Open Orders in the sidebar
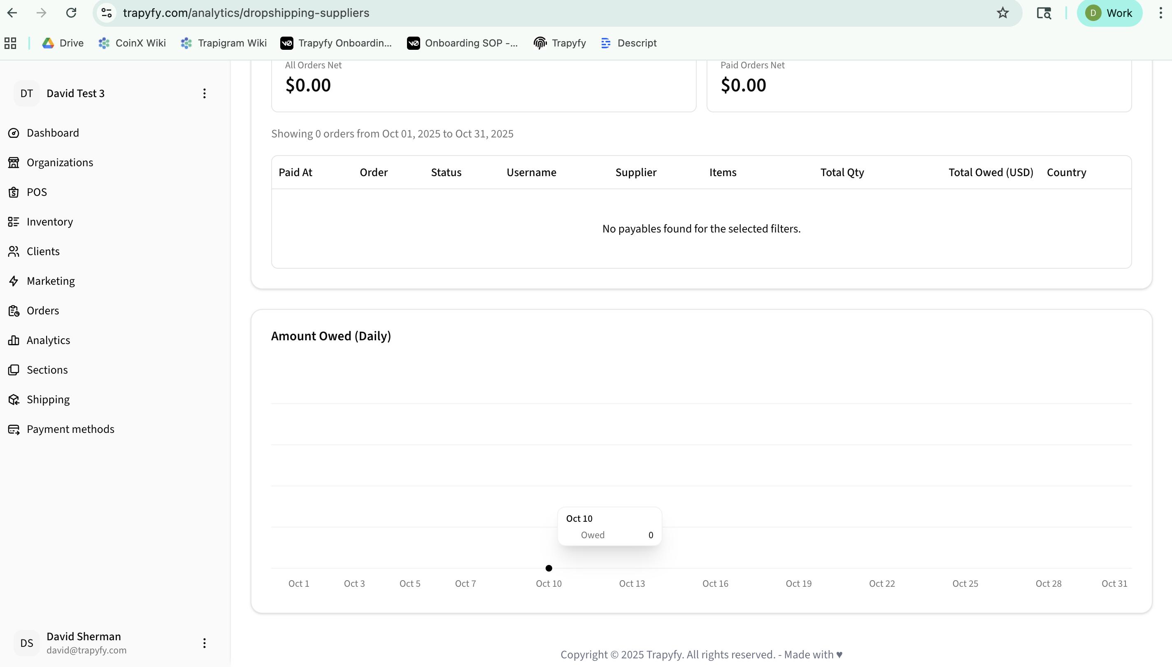Screen dimensions: 1172x667 pyautogui.click(x=43, y=311)
